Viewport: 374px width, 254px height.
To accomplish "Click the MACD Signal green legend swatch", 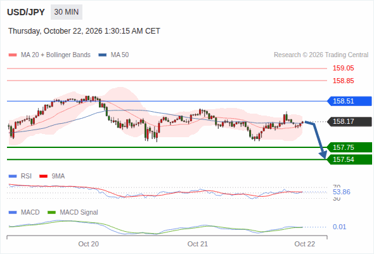I will [x=51, y=213].
